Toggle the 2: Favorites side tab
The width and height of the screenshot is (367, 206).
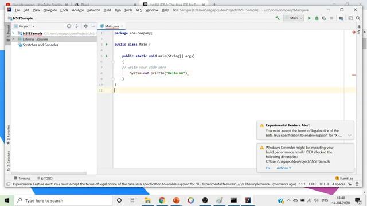click(8, 135)
